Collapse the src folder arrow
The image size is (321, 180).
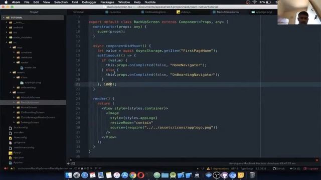tap(7, 42)
